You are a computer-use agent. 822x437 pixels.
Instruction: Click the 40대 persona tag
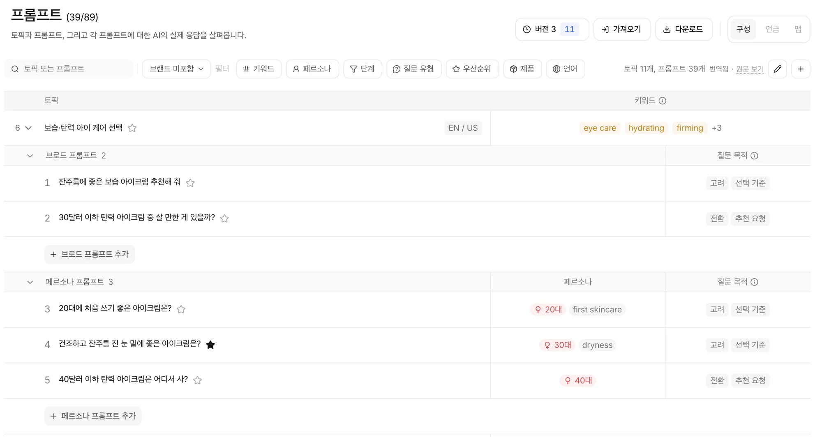pos(578,381)
